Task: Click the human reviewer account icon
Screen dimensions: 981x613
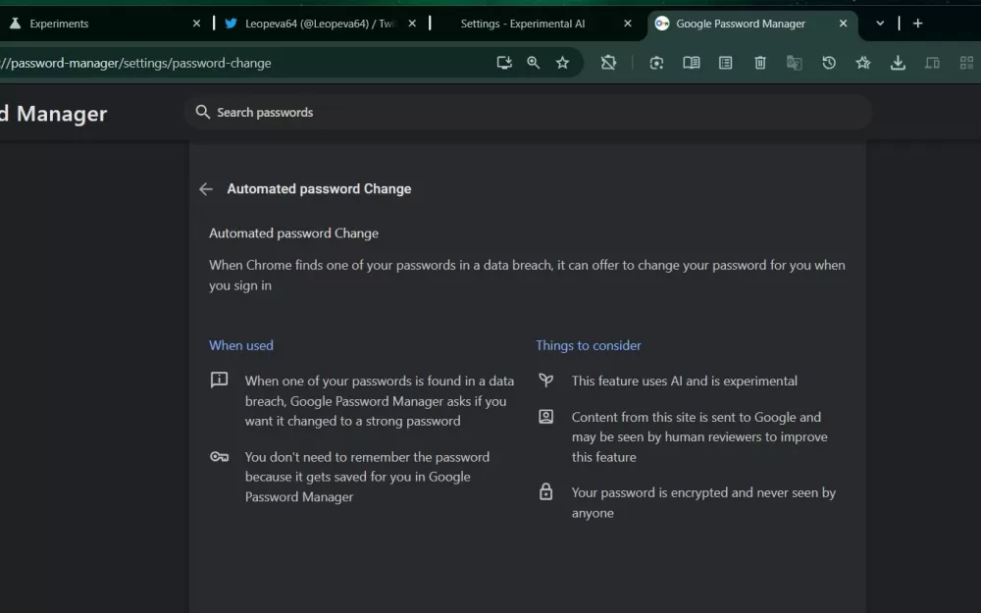Action: pos(546,417)
